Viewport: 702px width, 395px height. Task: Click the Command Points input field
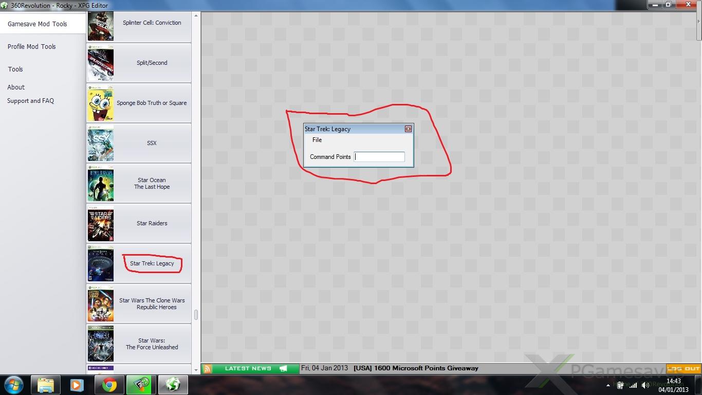pos(379,157)
